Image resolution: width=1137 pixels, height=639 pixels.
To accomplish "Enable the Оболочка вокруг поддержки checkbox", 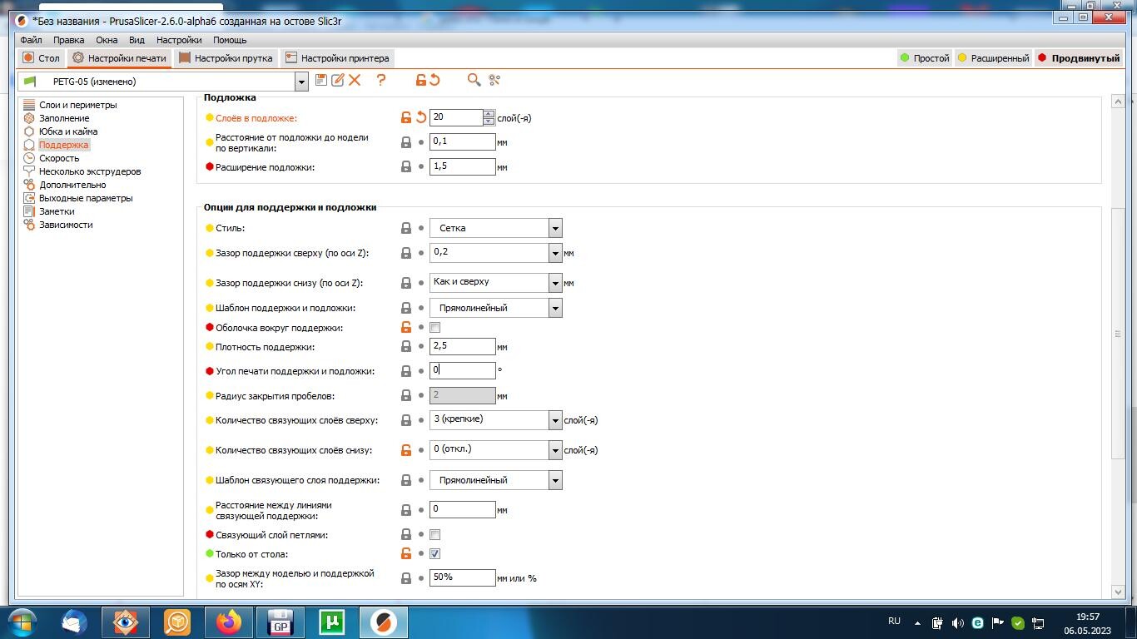I will point(434,328).
